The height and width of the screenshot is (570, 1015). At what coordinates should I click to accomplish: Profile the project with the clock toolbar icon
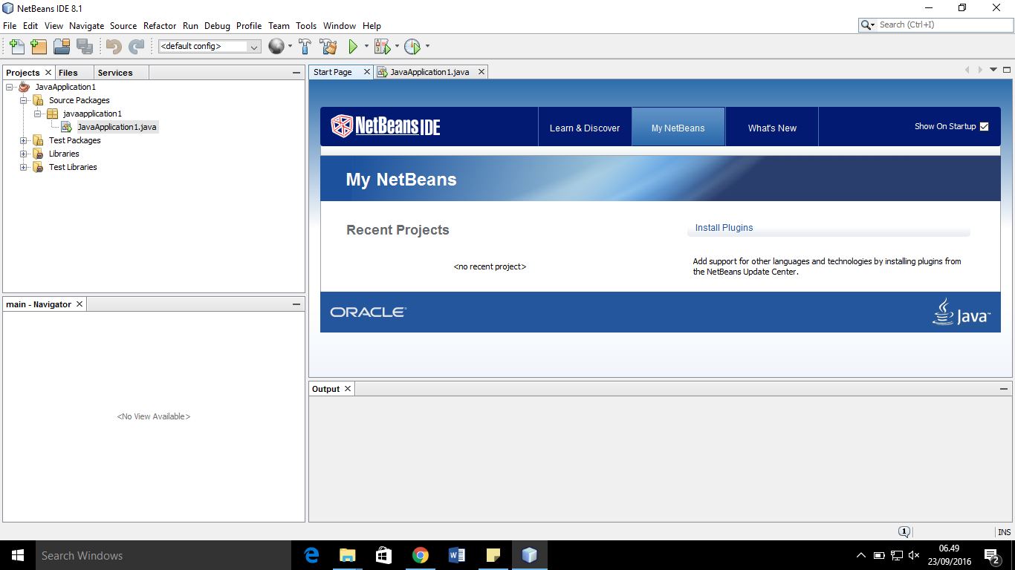click(x=414, y=46)
